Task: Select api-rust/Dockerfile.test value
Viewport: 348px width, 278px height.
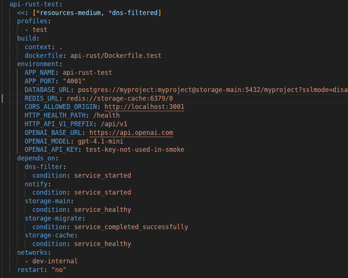Action: pos(116,56)
